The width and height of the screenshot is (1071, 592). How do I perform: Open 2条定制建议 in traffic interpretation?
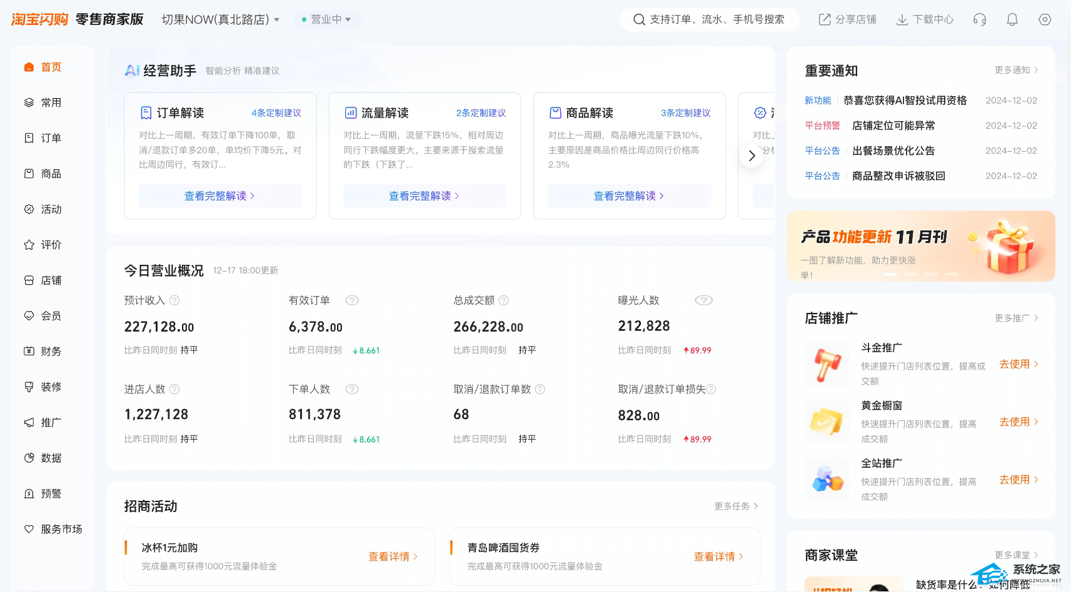click(x=481, y=113)
